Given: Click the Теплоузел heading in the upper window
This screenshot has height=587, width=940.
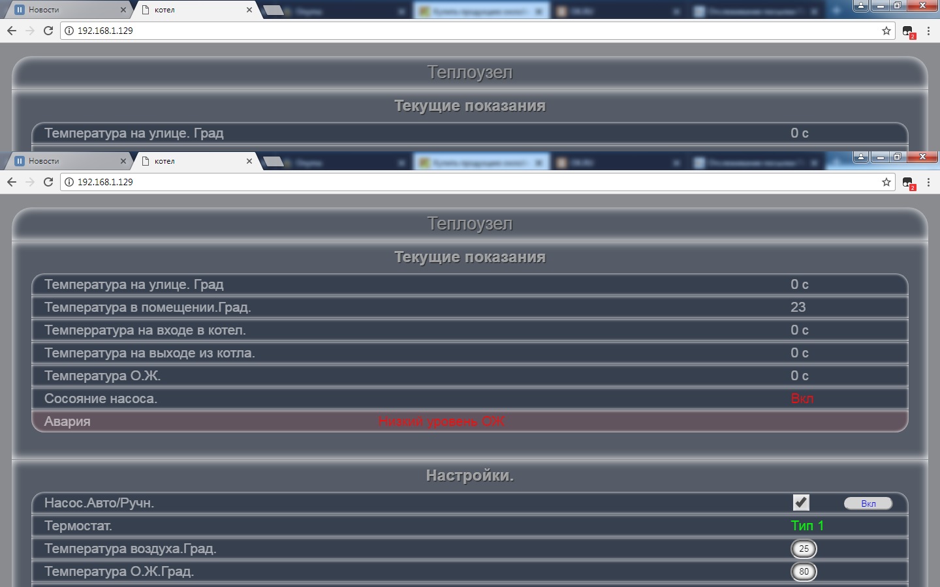Looking at the screenshot, I should click(x=470, y=72).
